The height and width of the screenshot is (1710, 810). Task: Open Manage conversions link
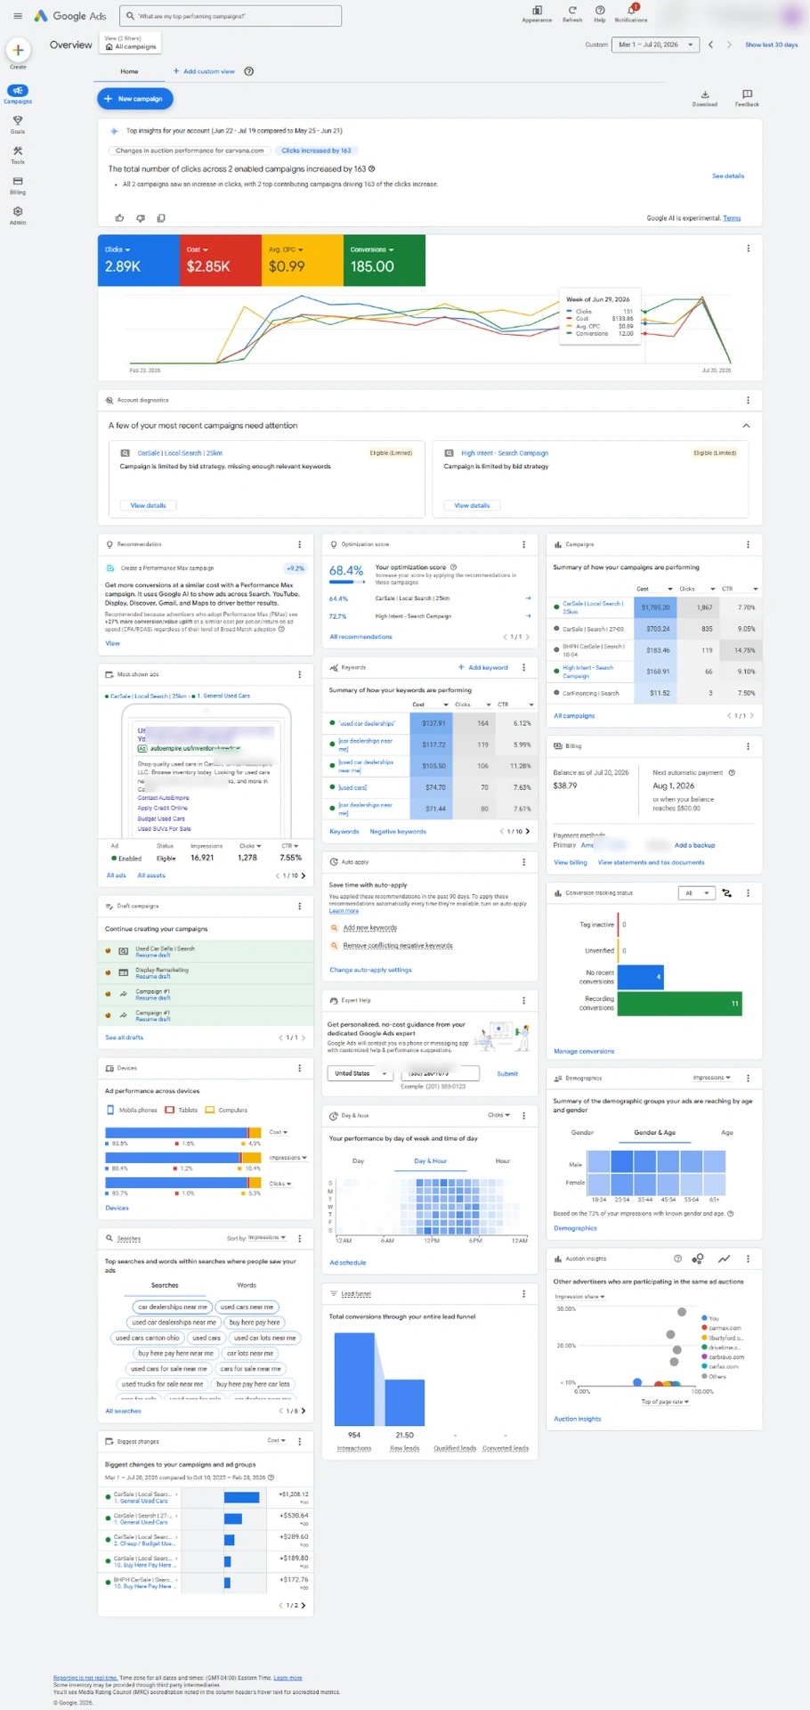point(584,1052)
